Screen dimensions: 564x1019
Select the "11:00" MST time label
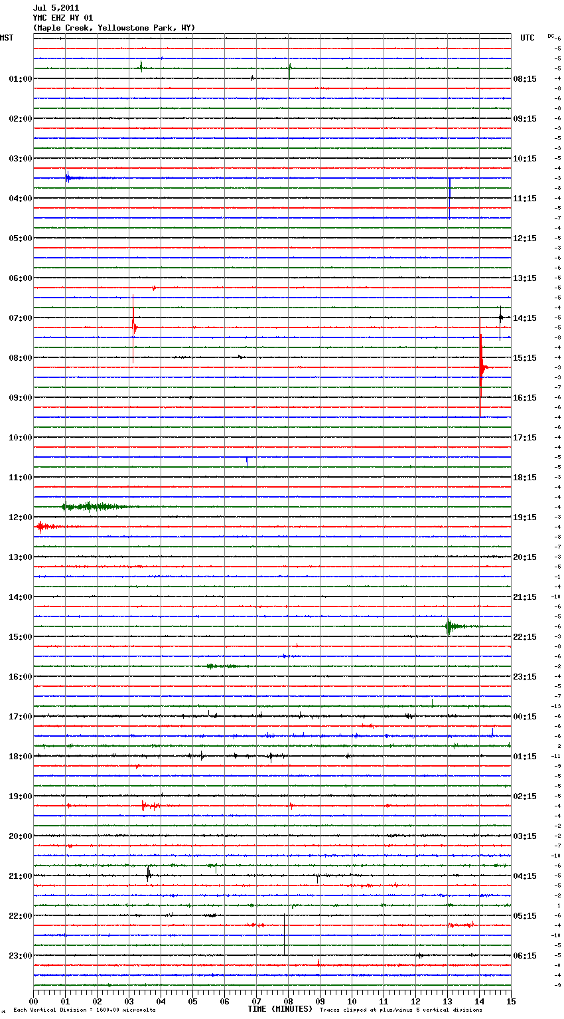coord(21,478)
